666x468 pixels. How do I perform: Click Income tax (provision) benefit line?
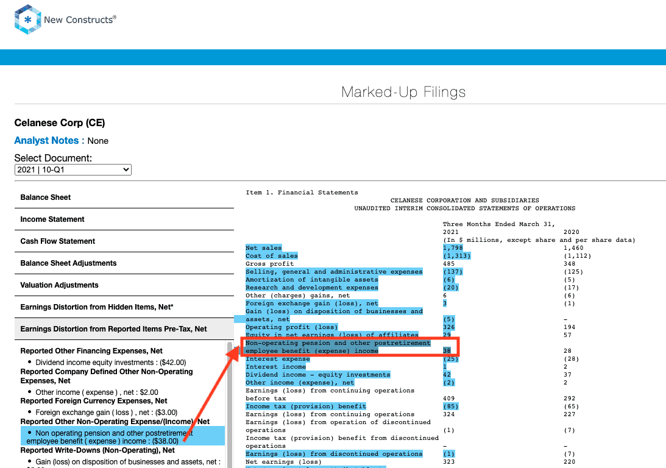[306, 406]
